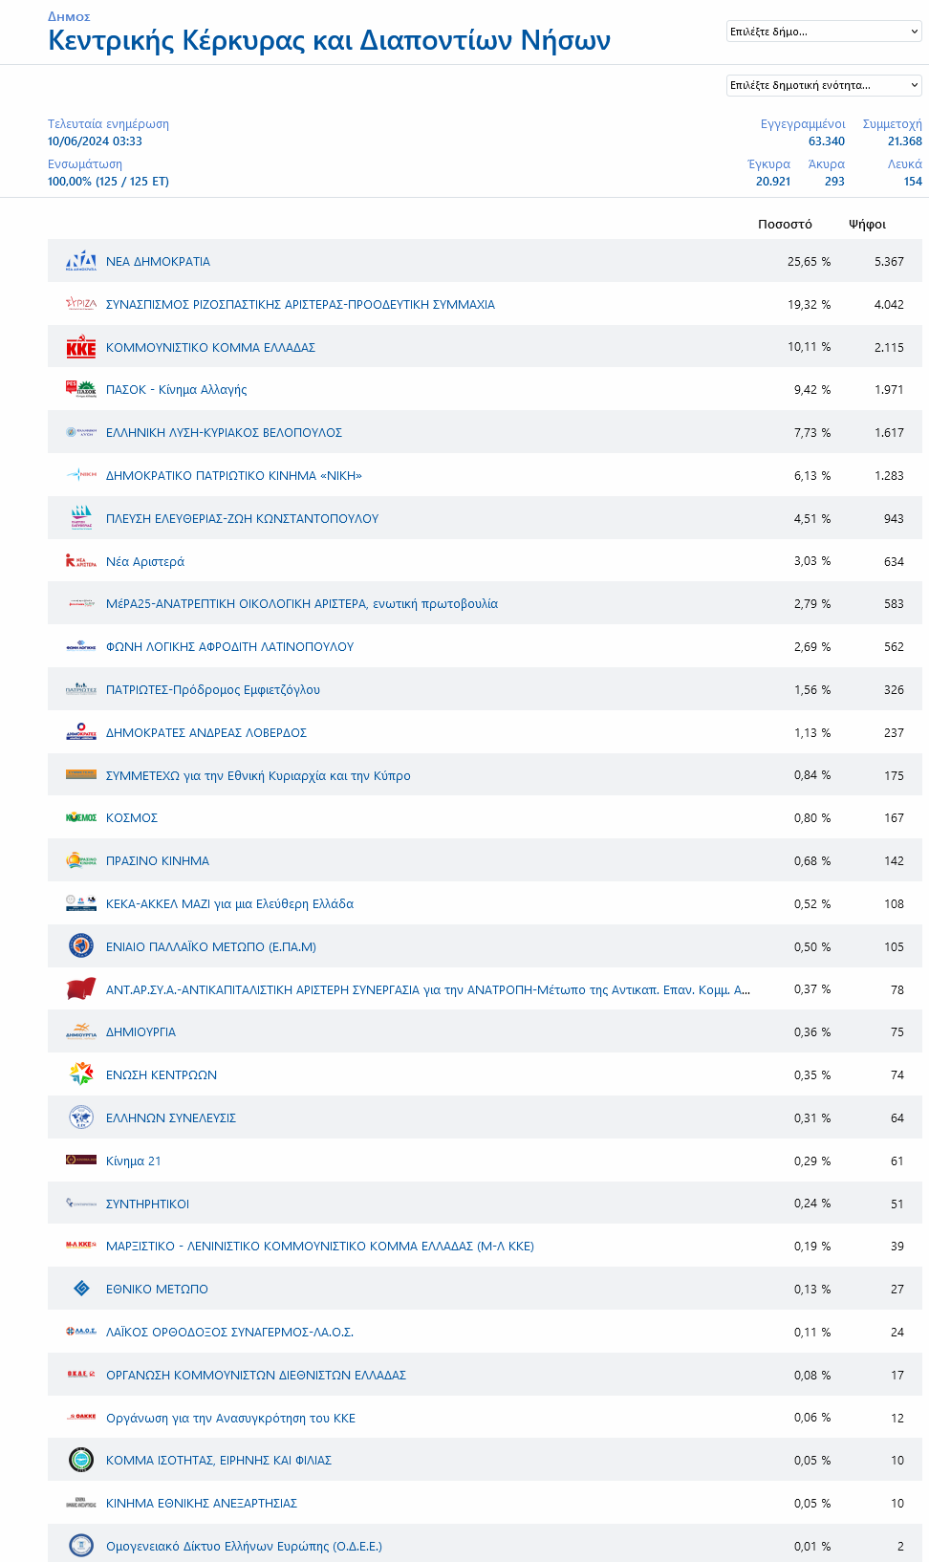The height and width of the screenshot is (1562, 929).
Task: Open the ΕΛΛΗΝΙΚΗ ΛΥΣΗ-ΚΥΡΙΑΚΟΣ ΒΕΛΟΠΟΥΛΟΣ link
Action: (224, 433)
